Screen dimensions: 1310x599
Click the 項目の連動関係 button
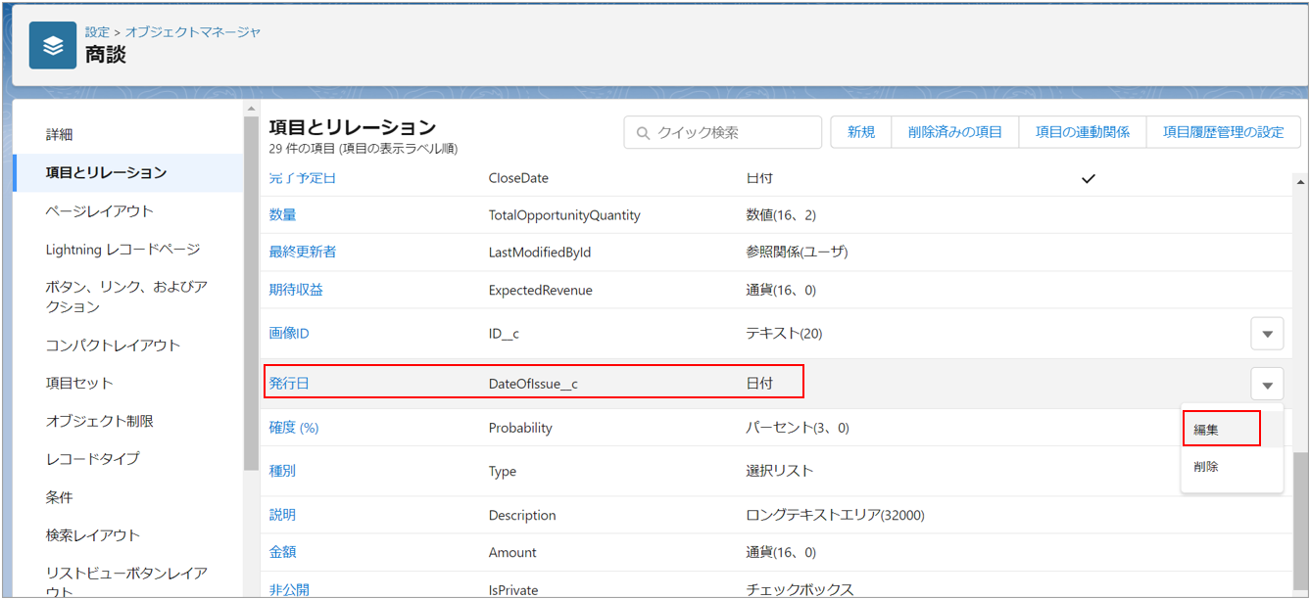pyautogui.click(x=1082, y=132)
